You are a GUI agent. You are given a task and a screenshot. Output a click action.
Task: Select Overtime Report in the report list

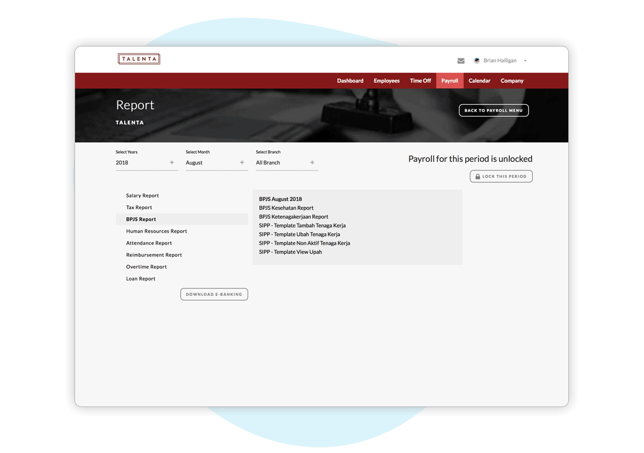point(146,267)
